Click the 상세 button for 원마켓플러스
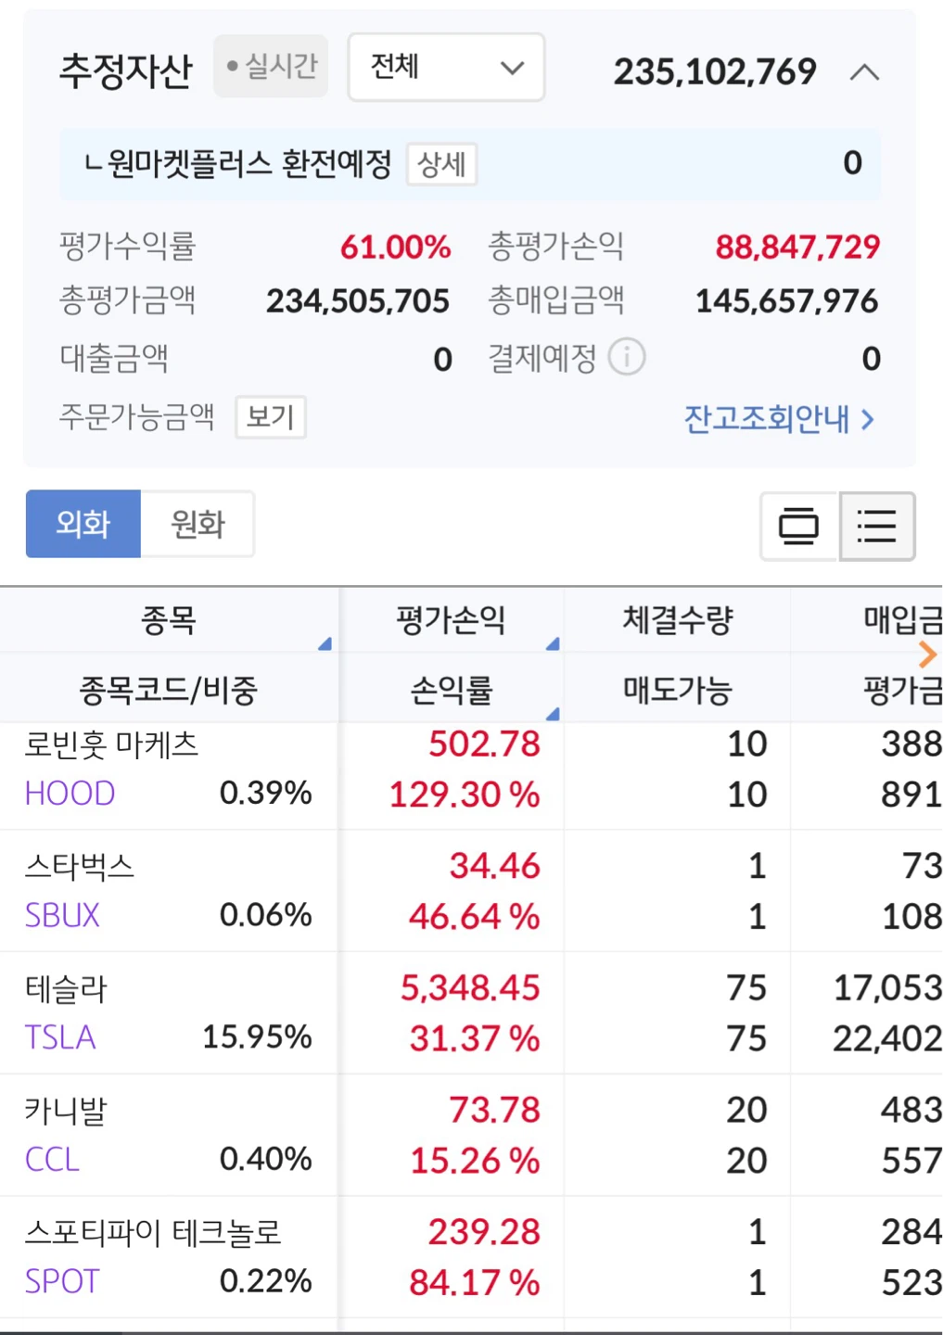This screenshot has height=1335, width=943. [441, 165]
